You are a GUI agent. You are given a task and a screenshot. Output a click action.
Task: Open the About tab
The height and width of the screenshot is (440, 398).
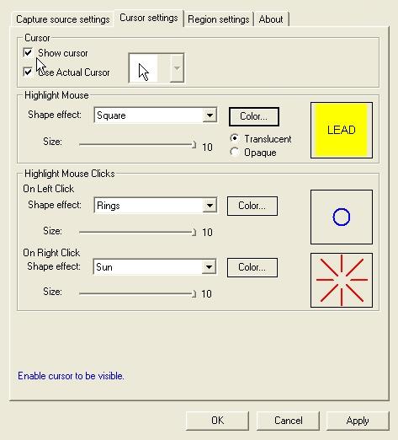coord(271,19)
